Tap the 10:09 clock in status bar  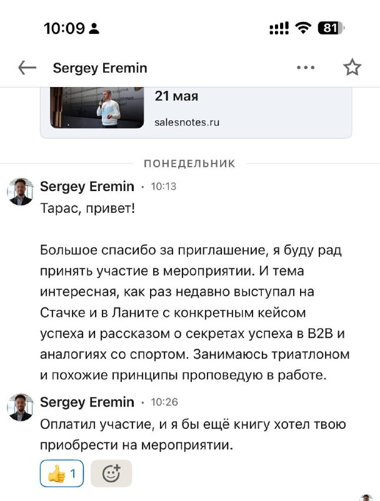(x=64, y=28)
